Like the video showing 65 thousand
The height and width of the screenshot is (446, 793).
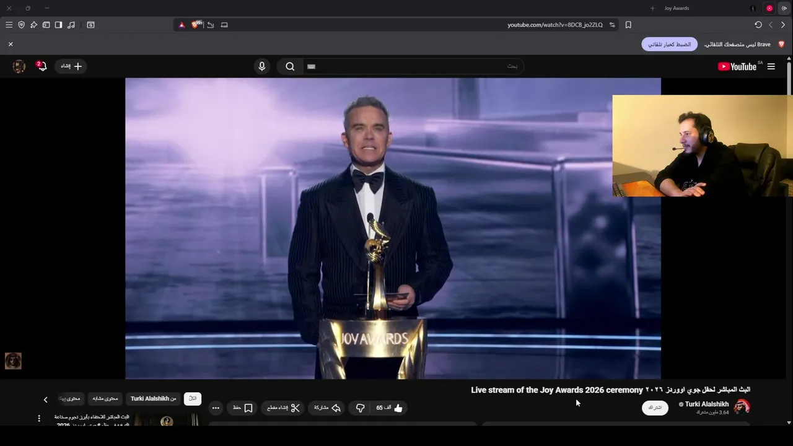390,408
